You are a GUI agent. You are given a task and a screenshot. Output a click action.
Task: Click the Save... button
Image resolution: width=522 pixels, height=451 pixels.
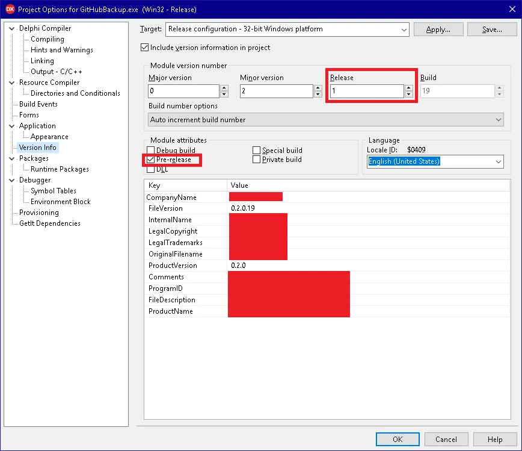(x=492, y=30)
